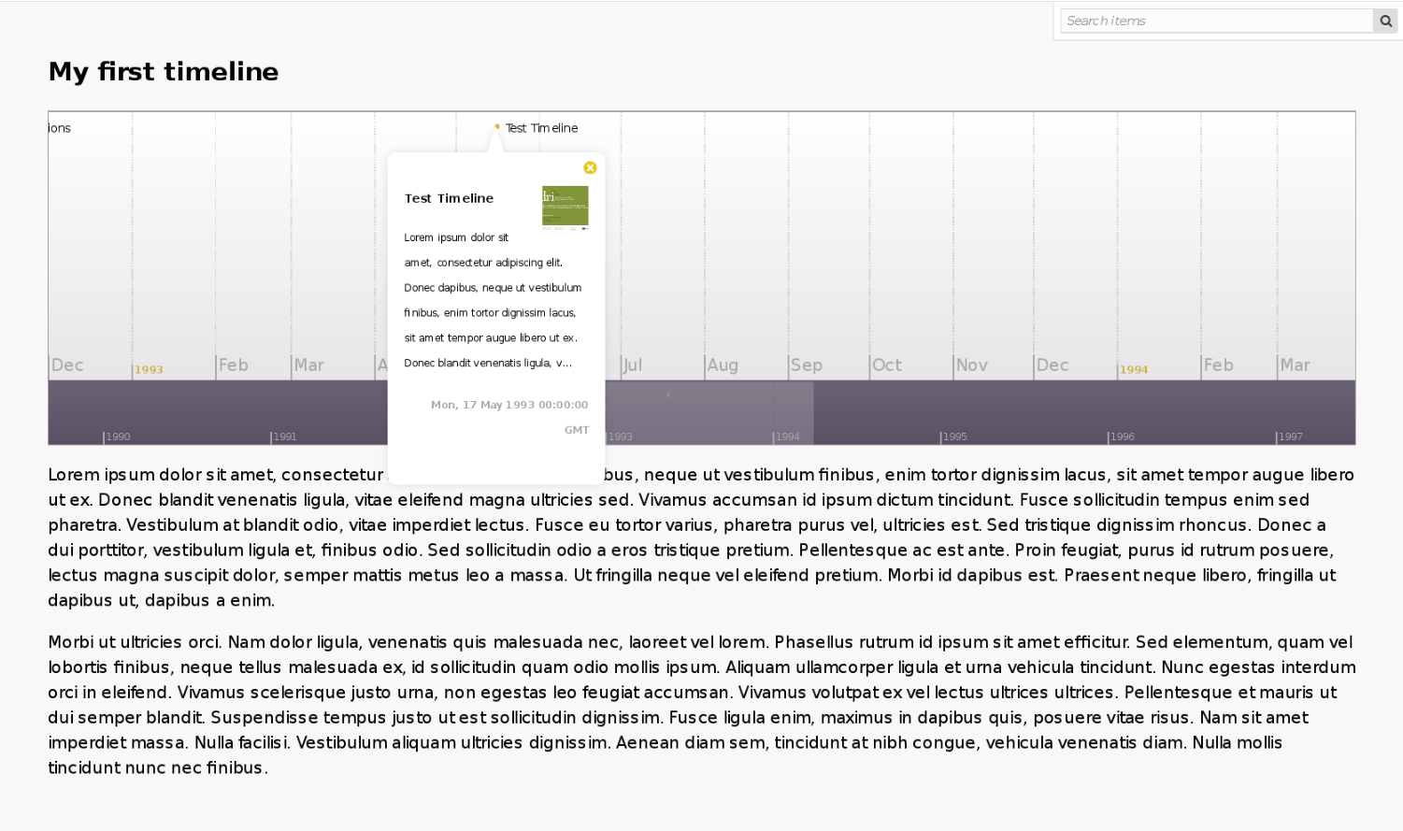Click the search magnifier icon button
Image resolution: width=1403 pixels, height=831 pixels.
coord(1385,21)
